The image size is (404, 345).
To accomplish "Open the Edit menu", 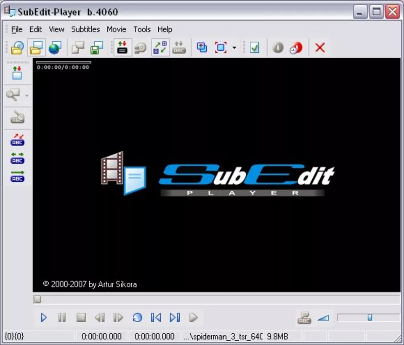I will [x=35, y=29].
